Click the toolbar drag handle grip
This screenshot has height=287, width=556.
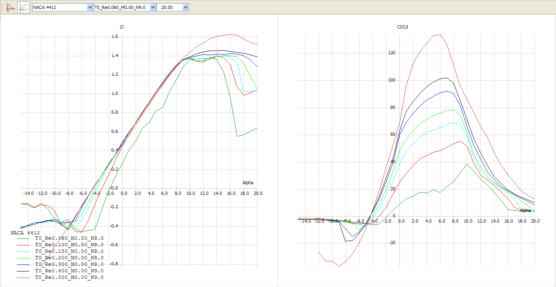3,7
